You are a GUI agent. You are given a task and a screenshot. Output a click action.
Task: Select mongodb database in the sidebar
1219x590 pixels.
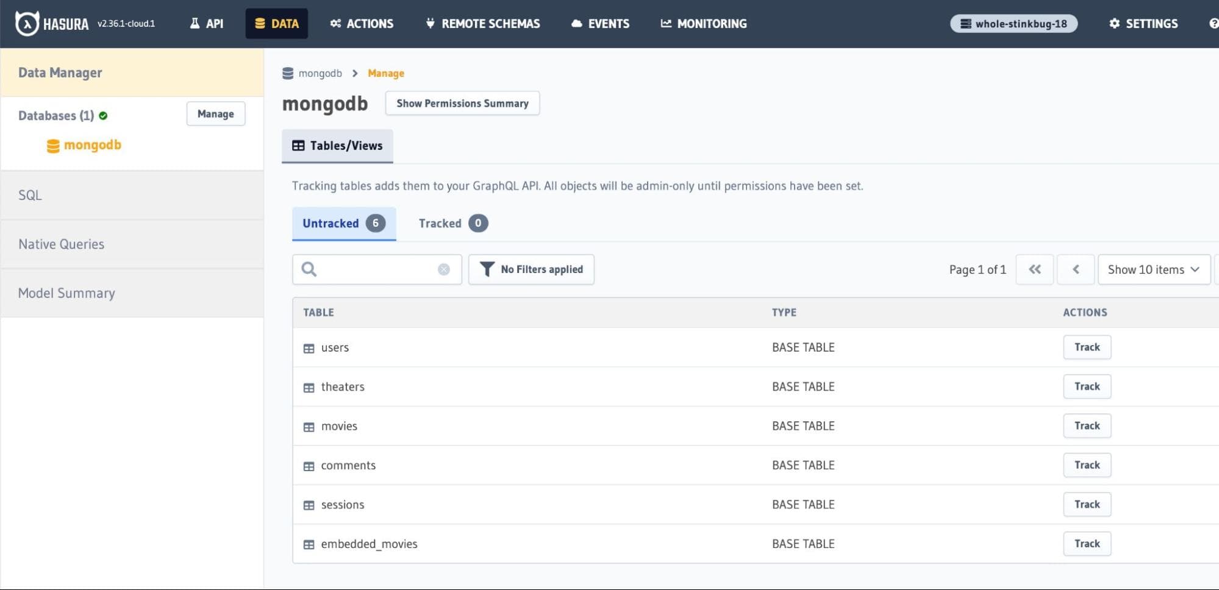92,145
